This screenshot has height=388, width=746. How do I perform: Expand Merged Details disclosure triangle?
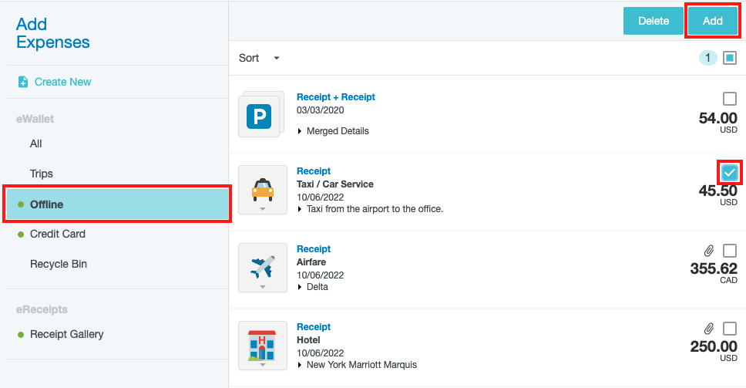(300, 131)
